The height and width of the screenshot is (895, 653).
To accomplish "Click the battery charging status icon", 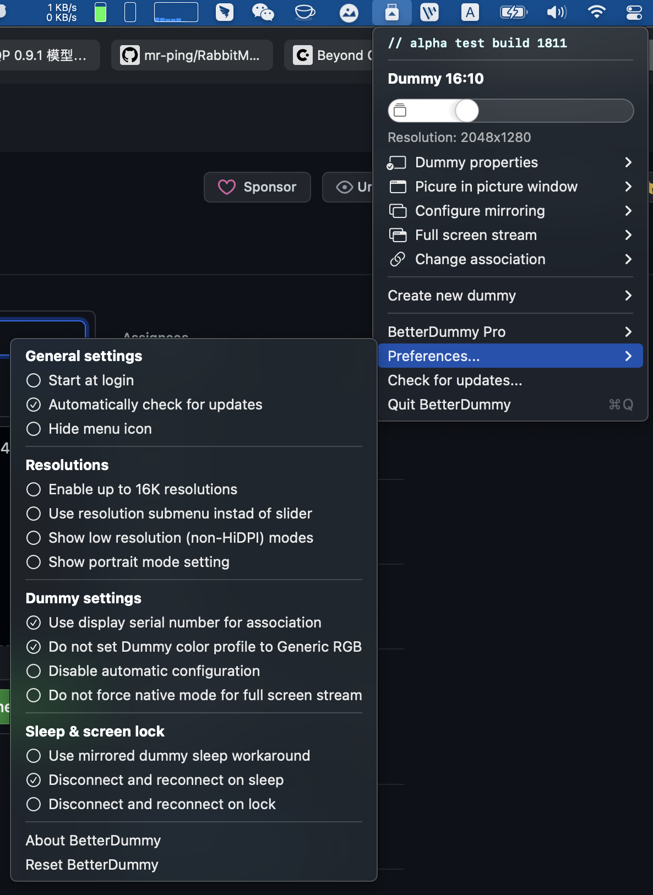I will point(513,12).
